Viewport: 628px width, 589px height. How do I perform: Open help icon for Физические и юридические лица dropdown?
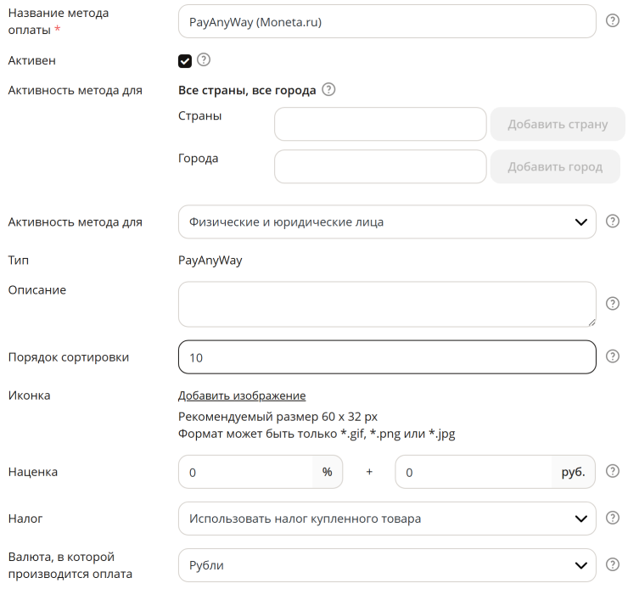pos(613,221)
